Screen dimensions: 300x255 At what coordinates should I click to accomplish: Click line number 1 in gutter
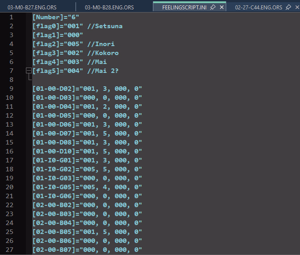pos(11,17)
